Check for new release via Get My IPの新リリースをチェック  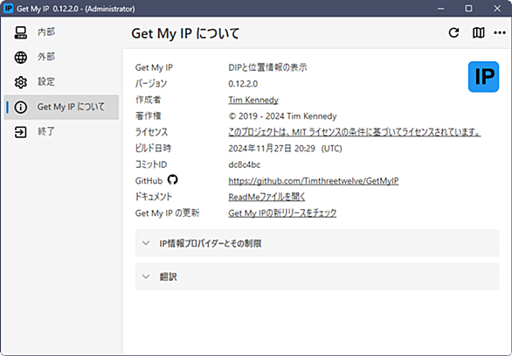(x=282, y=213)
